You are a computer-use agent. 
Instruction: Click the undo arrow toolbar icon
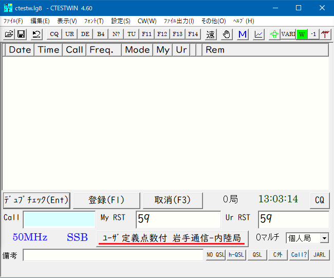tap(36, 34)
